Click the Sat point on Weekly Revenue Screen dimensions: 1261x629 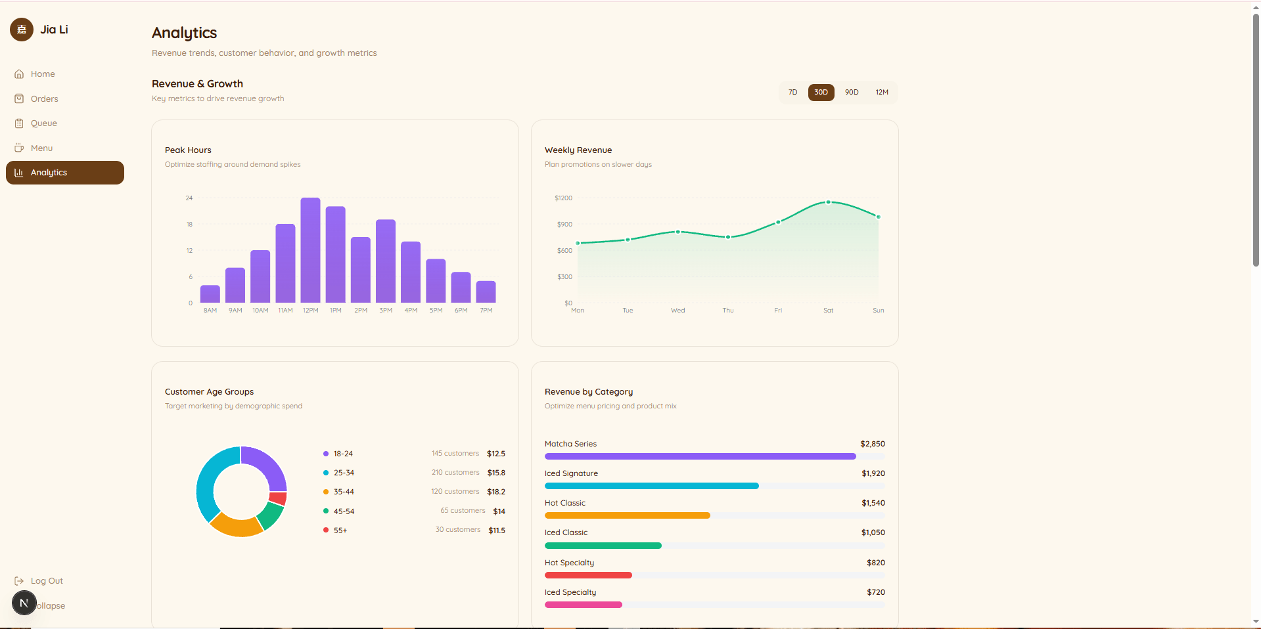pos(828,202)
